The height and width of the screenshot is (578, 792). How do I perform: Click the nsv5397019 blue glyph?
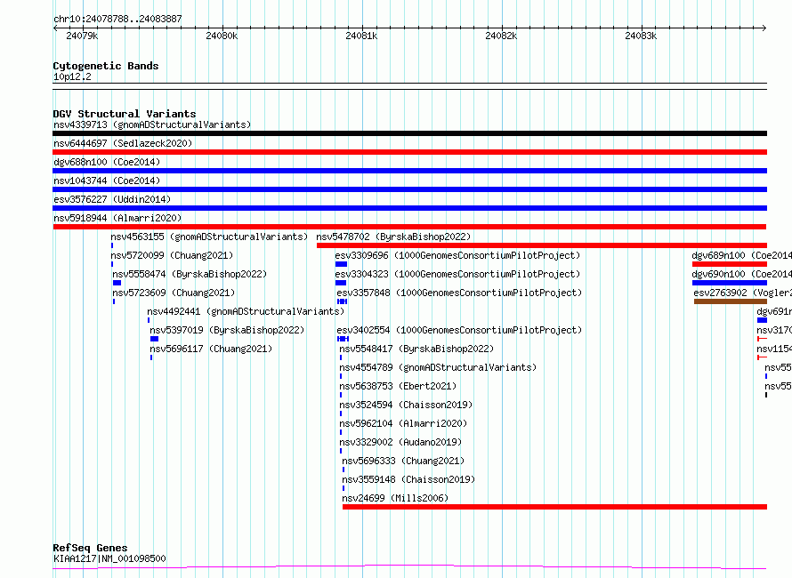click(x=154, y=339)
